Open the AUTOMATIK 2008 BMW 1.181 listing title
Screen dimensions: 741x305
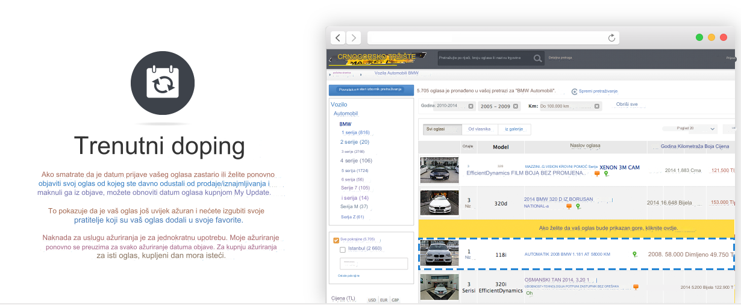tap(567, 254)
